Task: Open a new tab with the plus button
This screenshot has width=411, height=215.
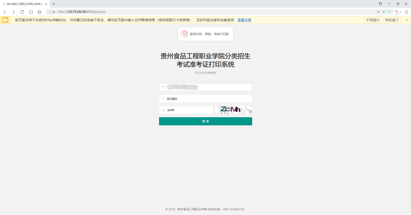Action: [x=54, y=4]
